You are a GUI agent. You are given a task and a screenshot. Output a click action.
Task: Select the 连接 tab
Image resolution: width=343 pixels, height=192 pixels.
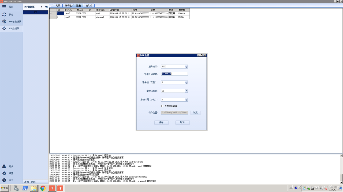[79, 6]
